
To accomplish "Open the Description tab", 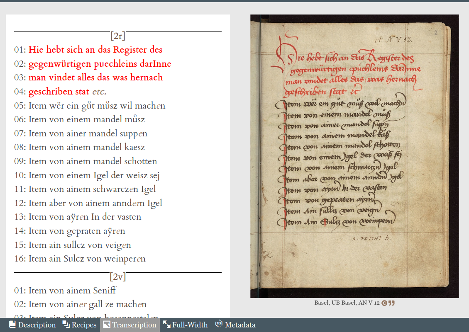I will (x=32, y=325).
